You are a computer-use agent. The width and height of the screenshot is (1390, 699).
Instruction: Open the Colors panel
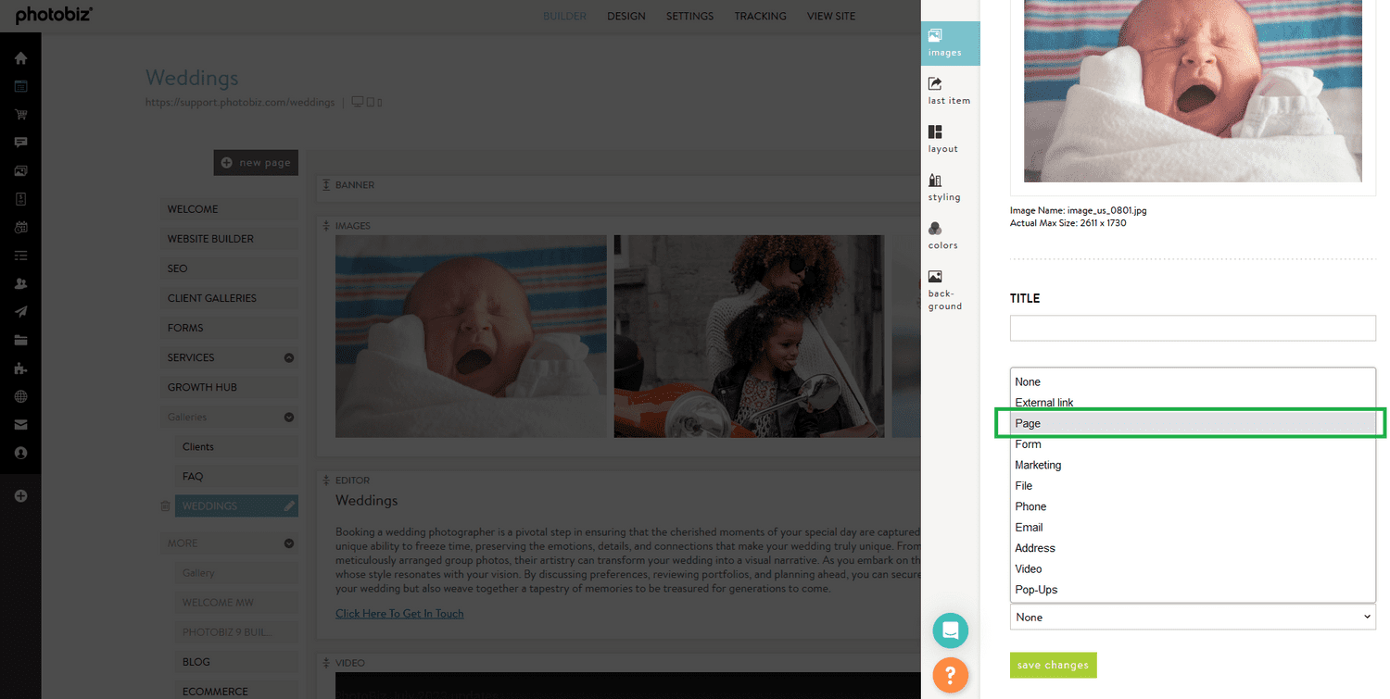click(x=941, y=236)
